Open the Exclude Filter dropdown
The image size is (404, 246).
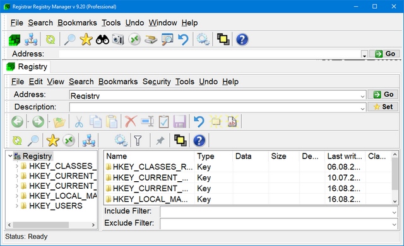(394, 225)
